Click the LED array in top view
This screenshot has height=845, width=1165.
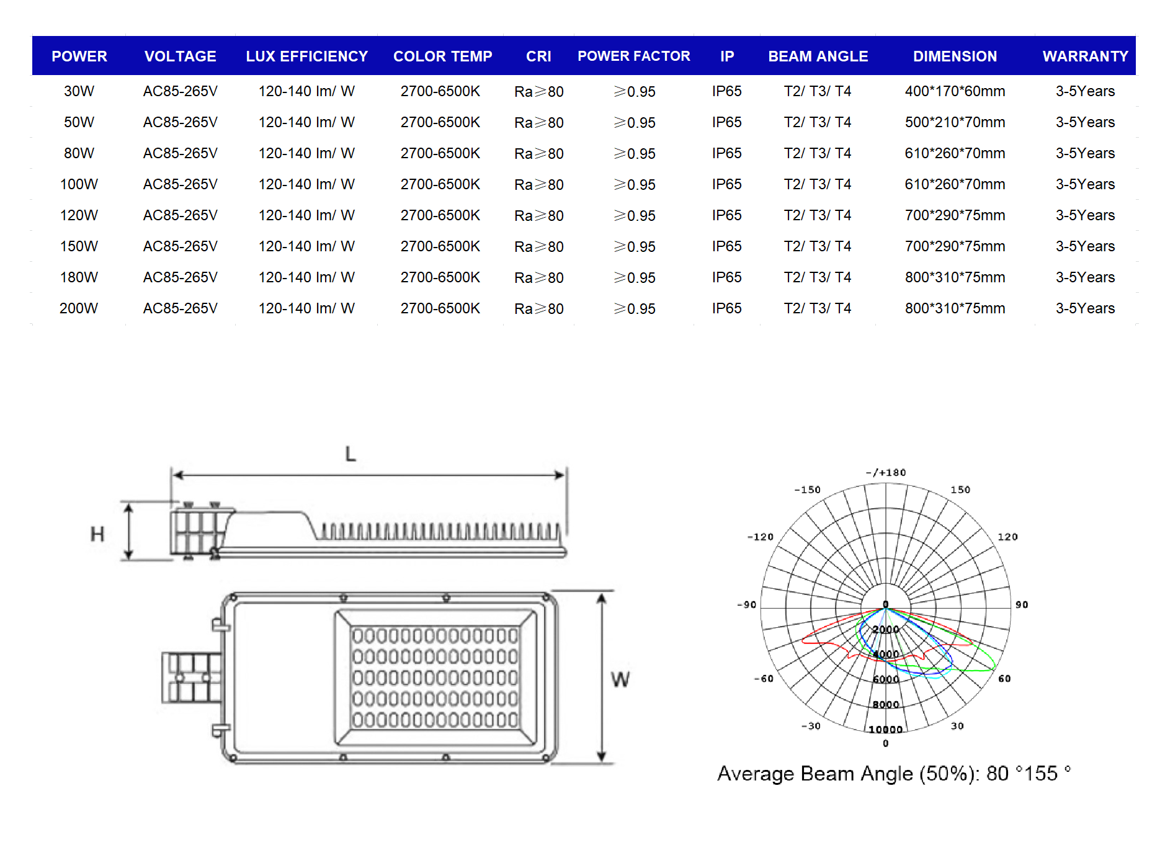(435, 677)
